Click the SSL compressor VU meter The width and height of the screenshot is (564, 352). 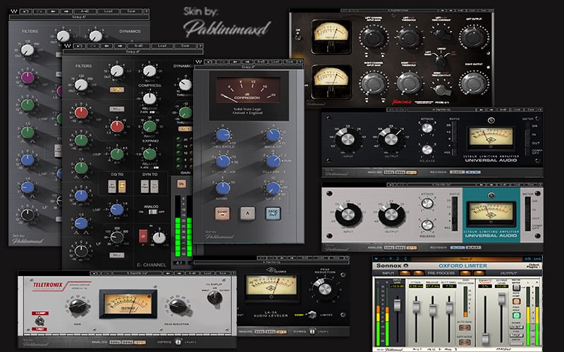pyautogui.click(x=245, y=91)
